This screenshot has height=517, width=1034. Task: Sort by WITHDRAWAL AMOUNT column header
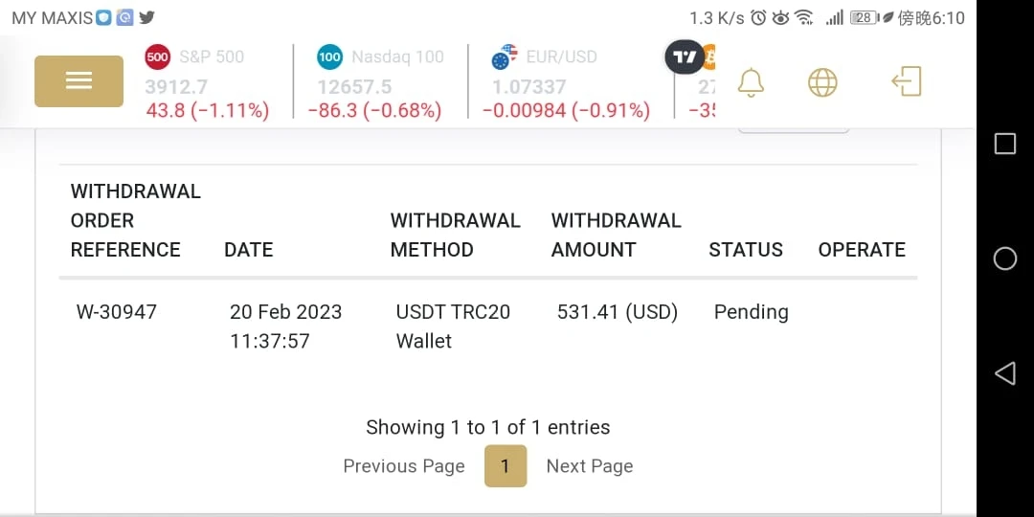pyautogui.click(x=616, y=236)
